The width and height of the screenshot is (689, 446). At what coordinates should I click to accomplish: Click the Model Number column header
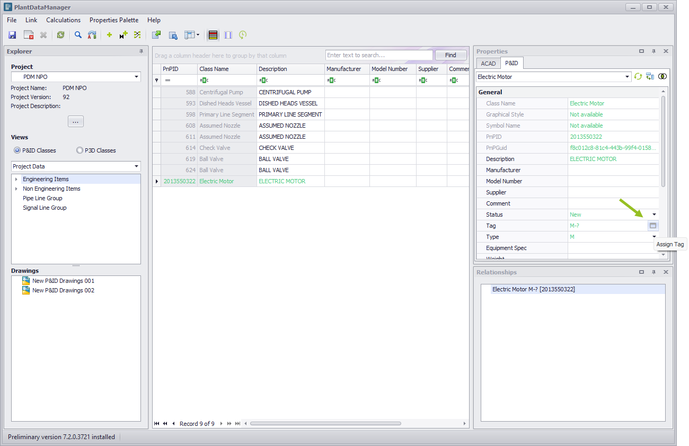tap(393, 69)
